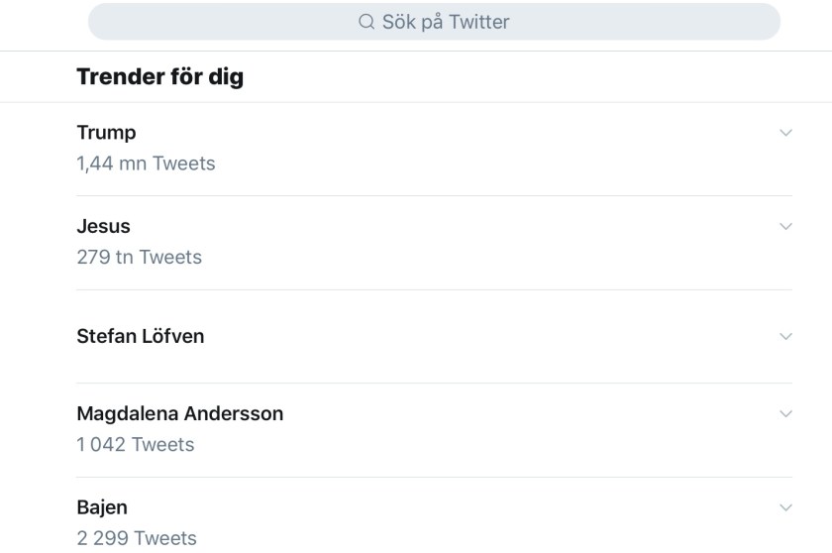View the Magdalena Andersson trend
The image size is (832, 553).
click(179, 413)
